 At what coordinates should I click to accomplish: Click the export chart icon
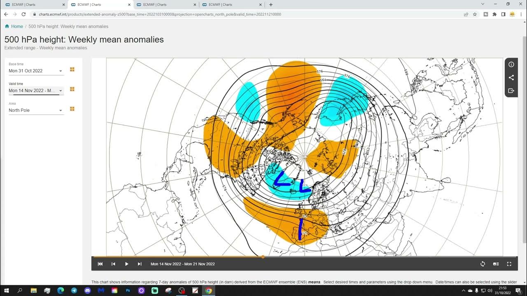511,90
